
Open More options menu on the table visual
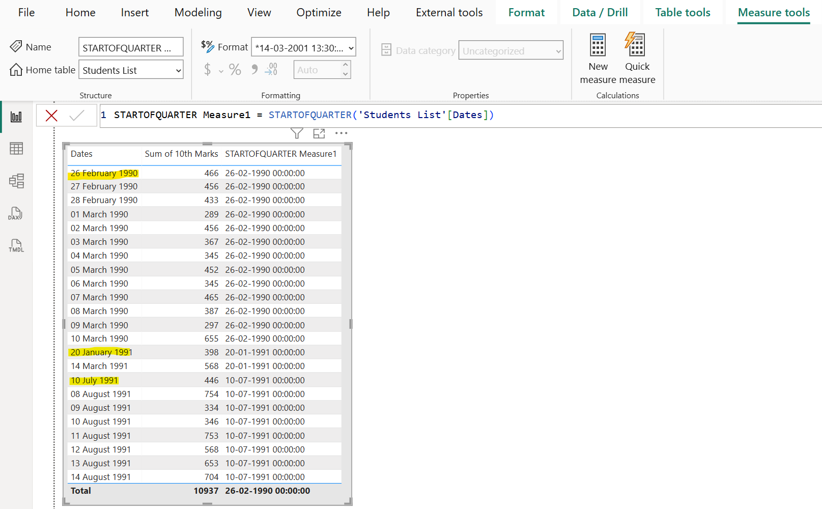[x=341, y=133]
